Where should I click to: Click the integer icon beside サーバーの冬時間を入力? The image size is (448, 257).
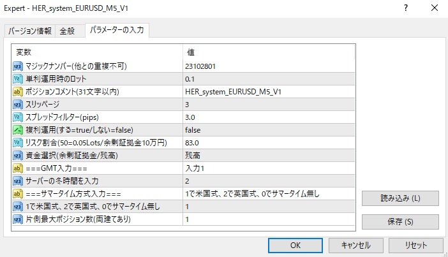point(17,180)
